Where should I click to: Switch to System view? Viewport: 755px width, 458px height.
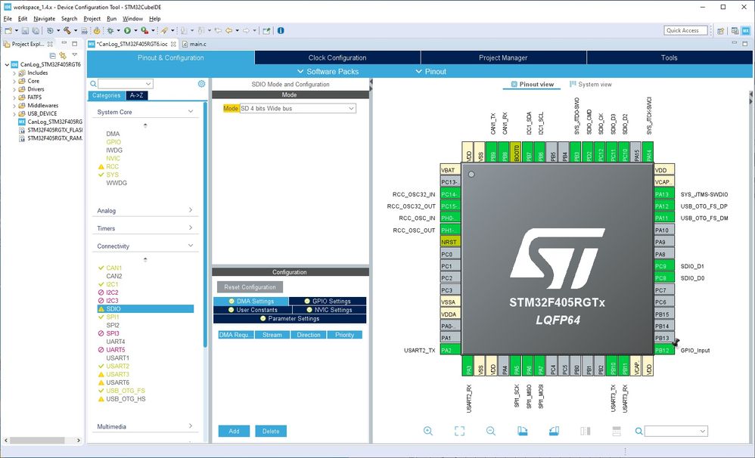[590, 84]
